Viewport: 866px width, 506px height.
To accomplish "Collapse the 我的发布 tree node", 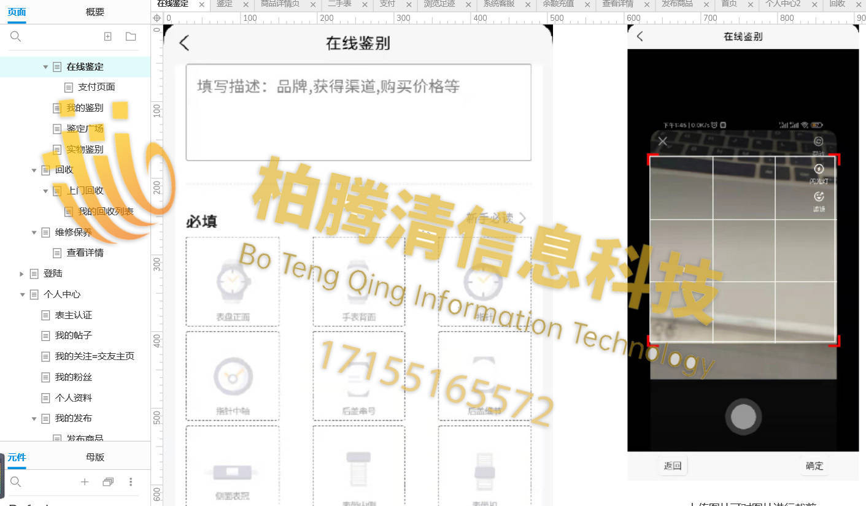I will pos(34,418).
